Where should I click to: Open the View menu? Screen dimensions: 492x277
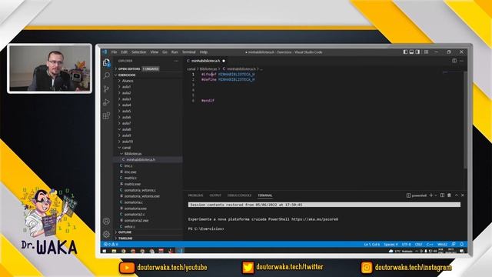154,52
